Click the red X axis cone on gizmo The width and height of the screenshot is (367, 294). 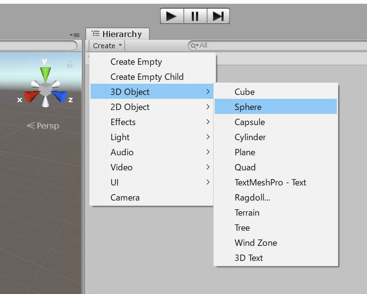tap(32, 97)
